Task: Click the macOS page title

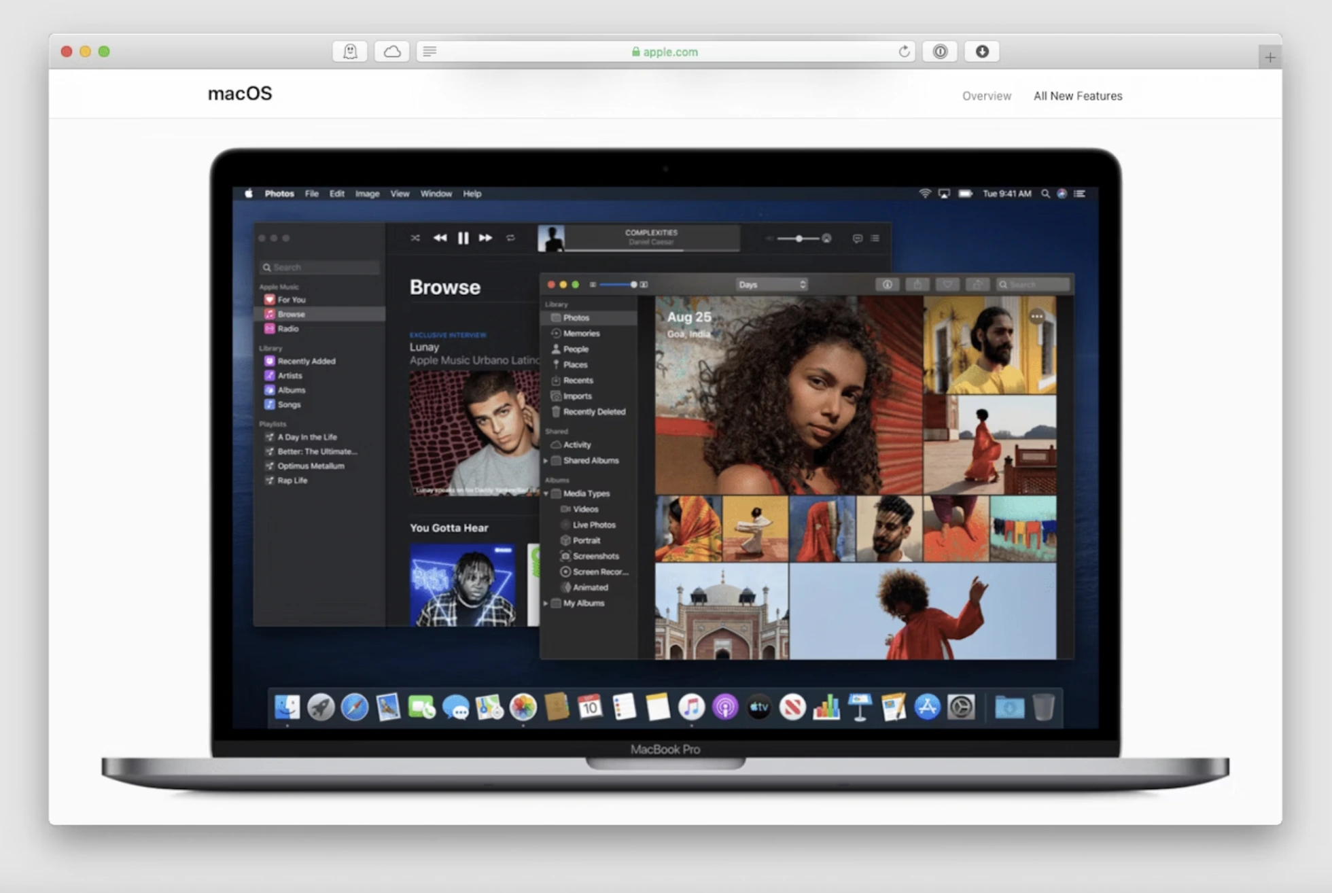Action: [x=240, y=93]
